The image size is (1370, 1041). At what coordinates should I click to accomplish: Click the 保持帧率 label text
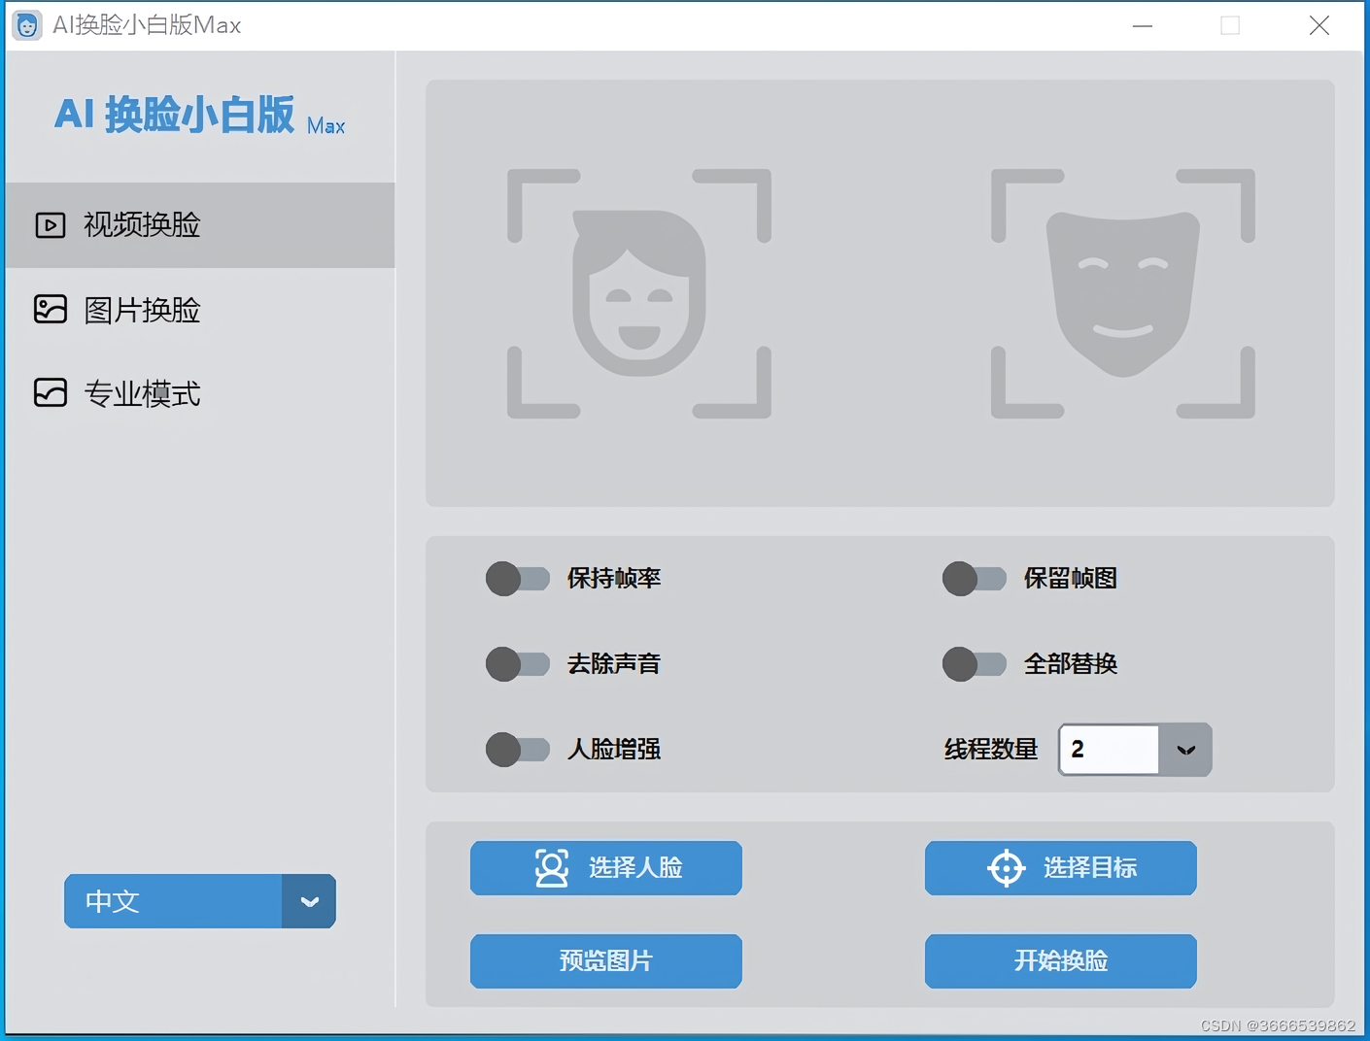coord(614,579)
